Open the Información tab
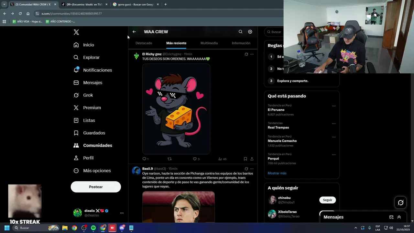 (241, 43)
